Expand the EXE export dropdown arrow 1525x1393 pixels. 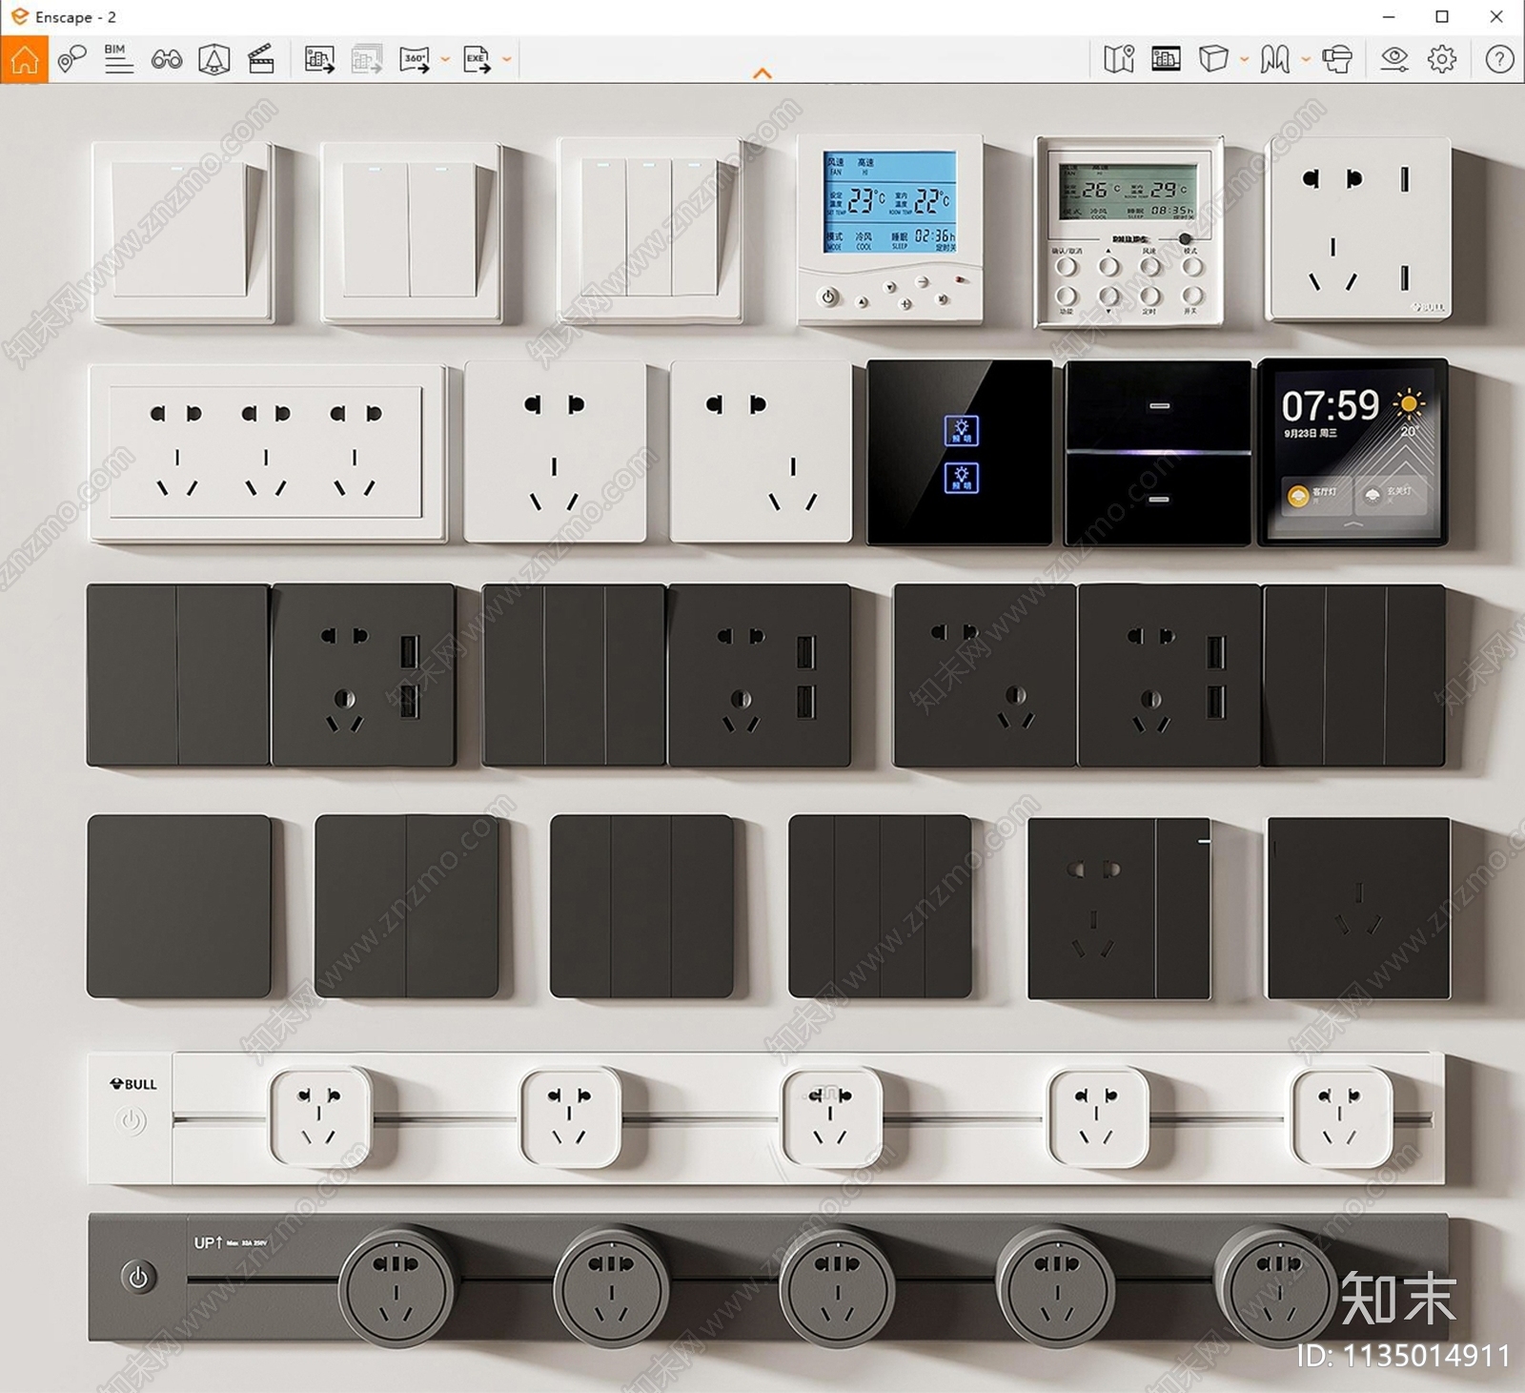[x=506, y=59]
